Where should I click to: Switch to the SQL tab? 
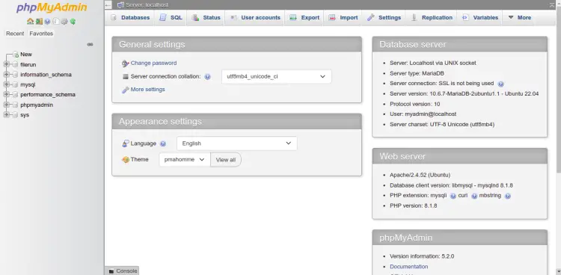(x=171, y=17)
